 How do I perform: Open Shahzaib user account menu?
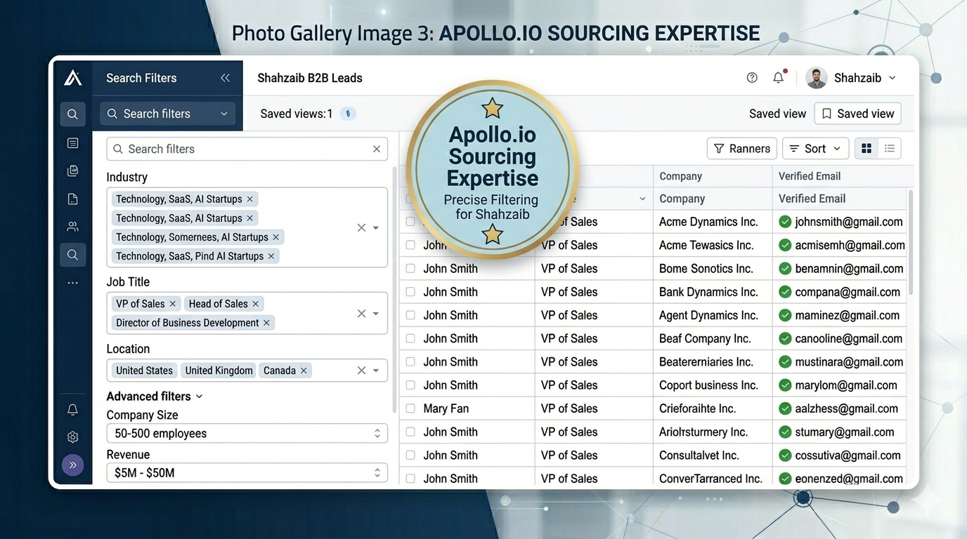852,78
